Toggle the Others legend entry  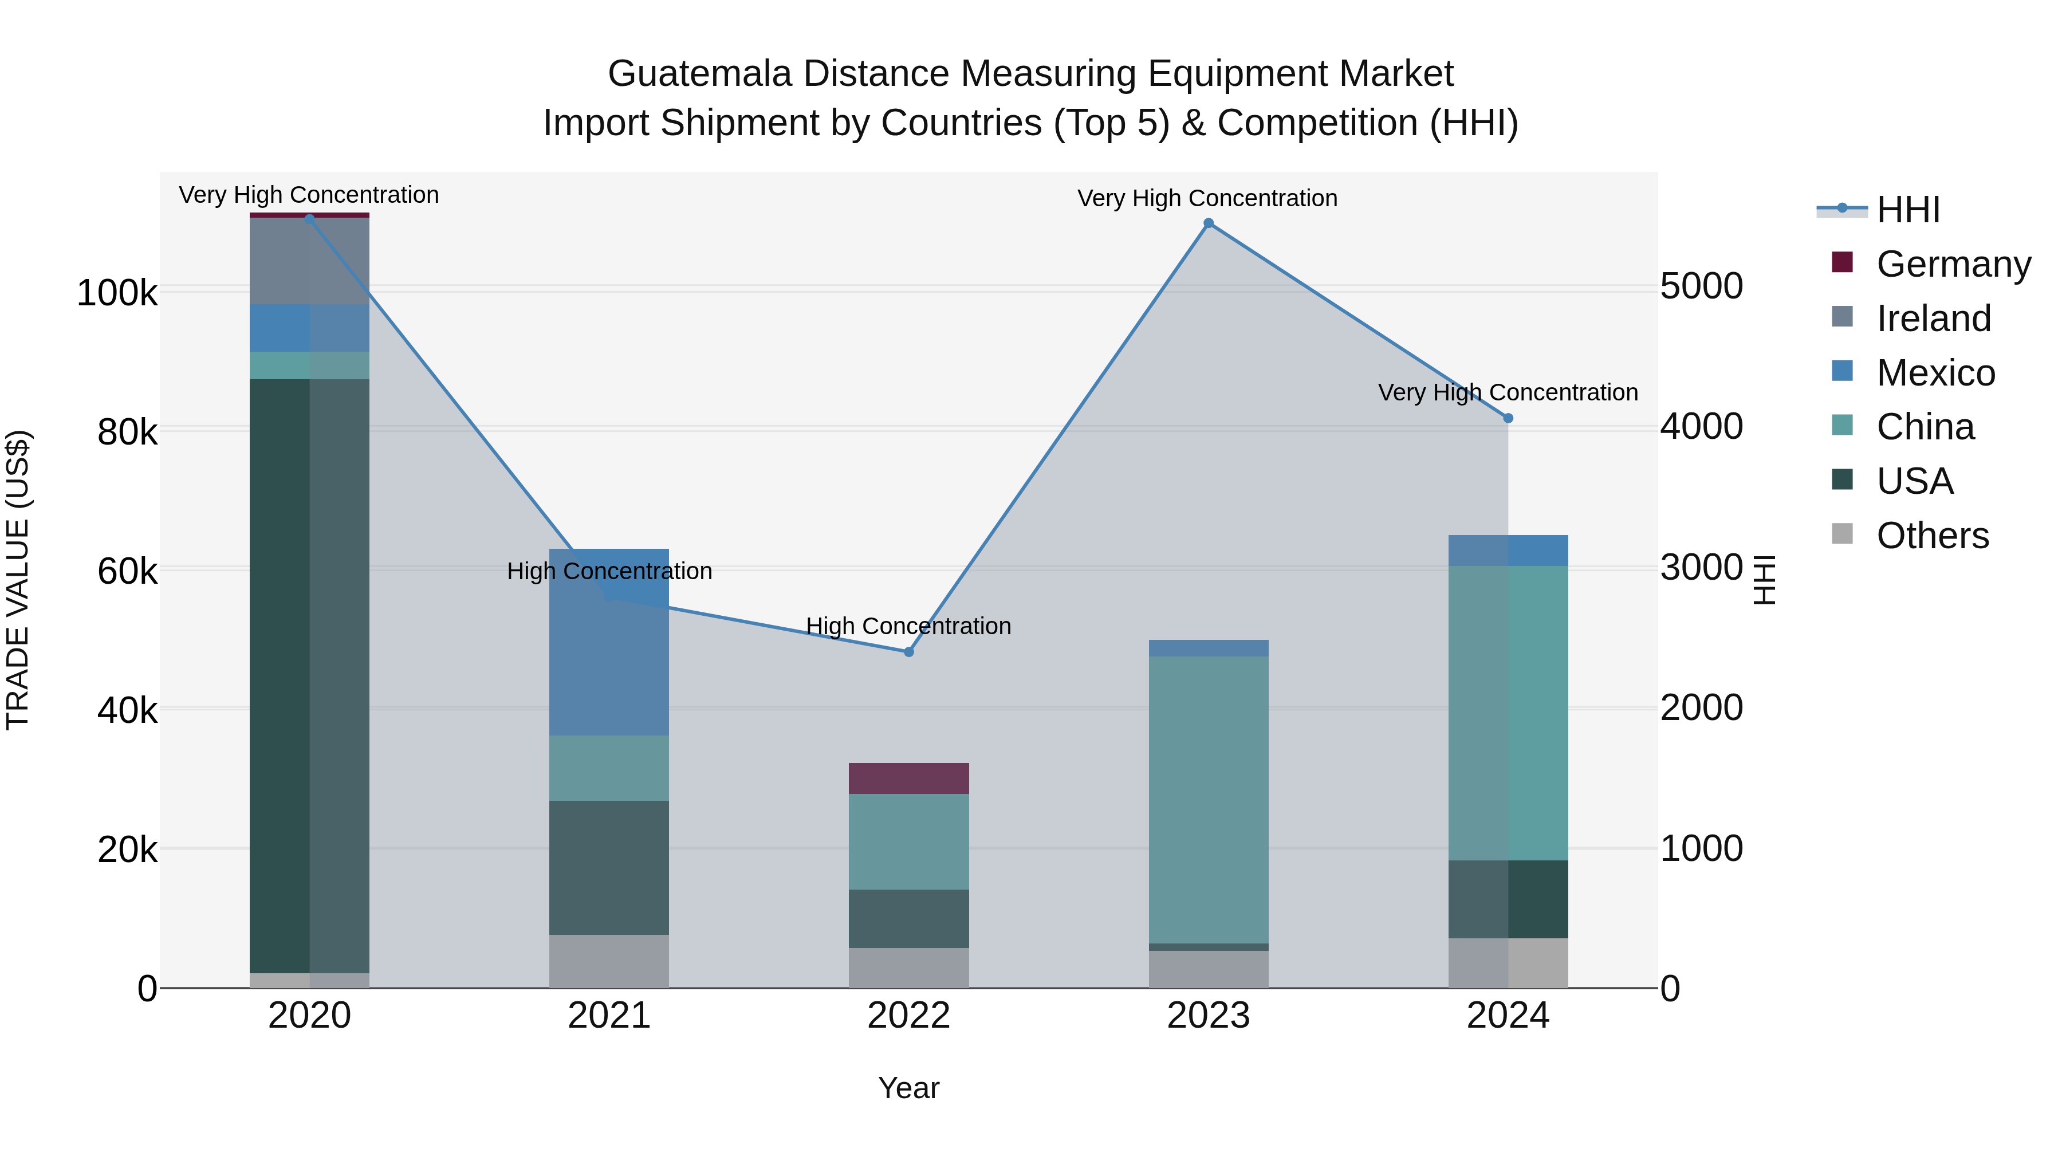(x=1910, y=536)
